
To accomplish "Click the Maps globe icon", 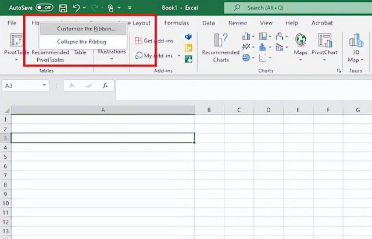I will pyautogui.click(x=301, y=40).
